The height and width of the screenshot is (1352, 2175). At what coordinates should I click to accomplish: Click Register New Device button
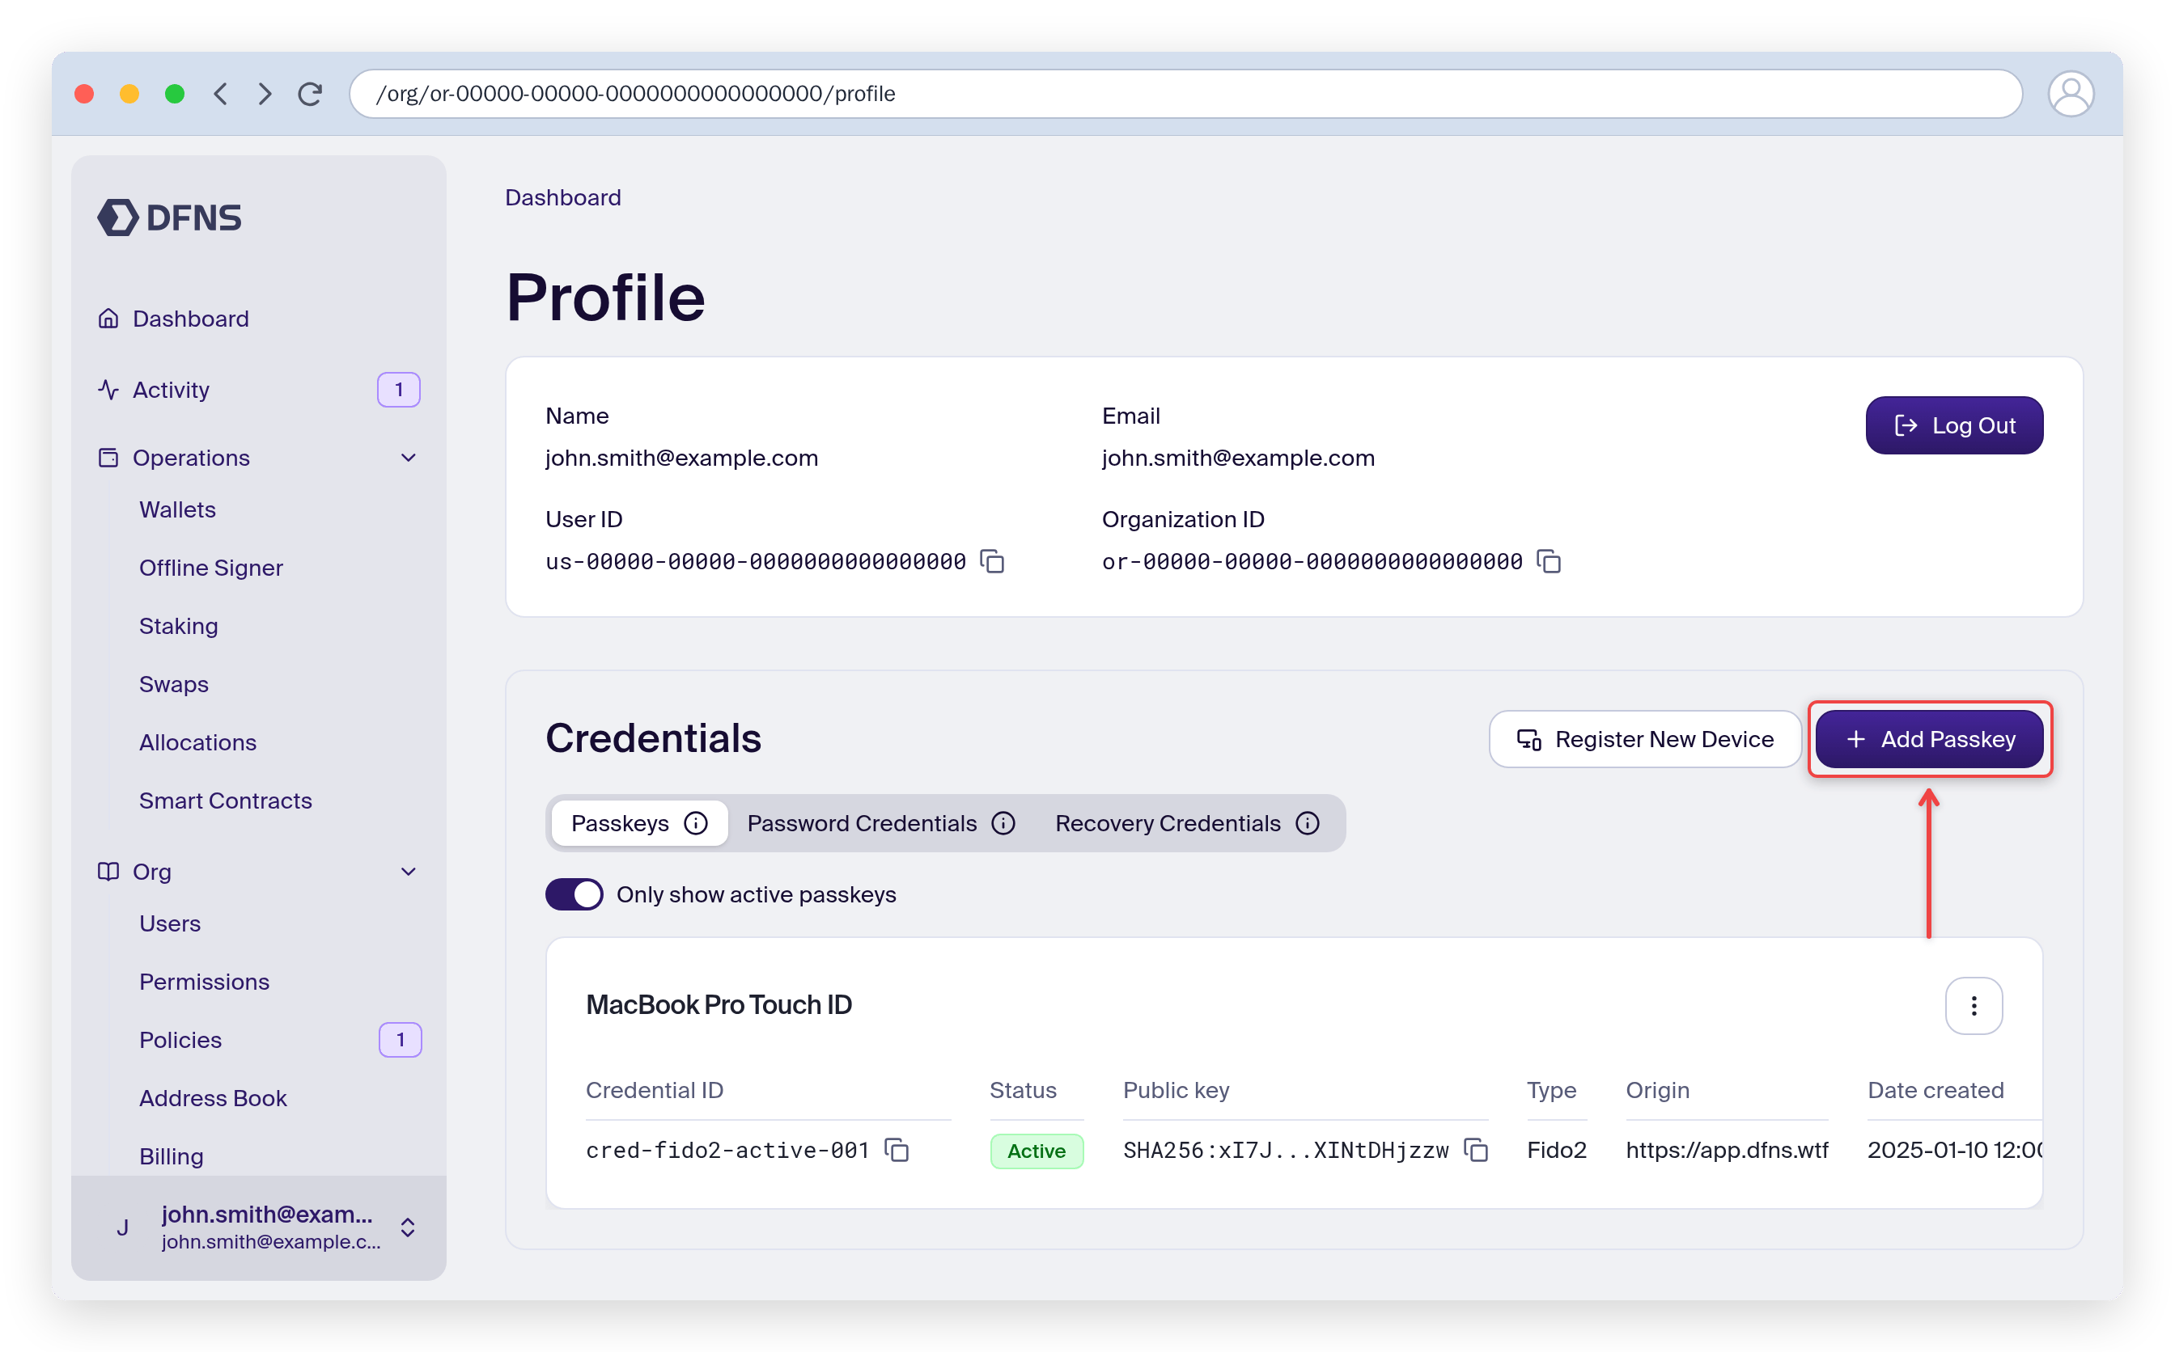point(1644,738)
